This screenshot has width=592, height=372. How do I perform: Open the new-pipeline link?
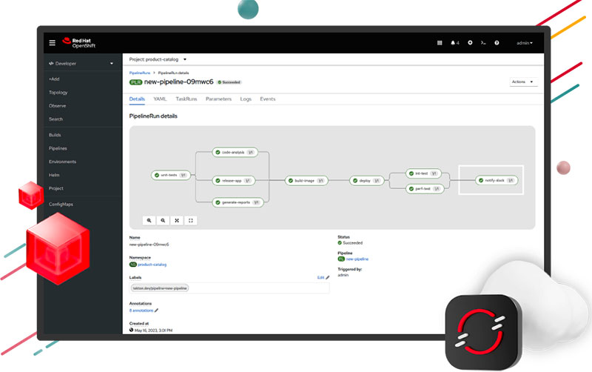click(357, 259)
